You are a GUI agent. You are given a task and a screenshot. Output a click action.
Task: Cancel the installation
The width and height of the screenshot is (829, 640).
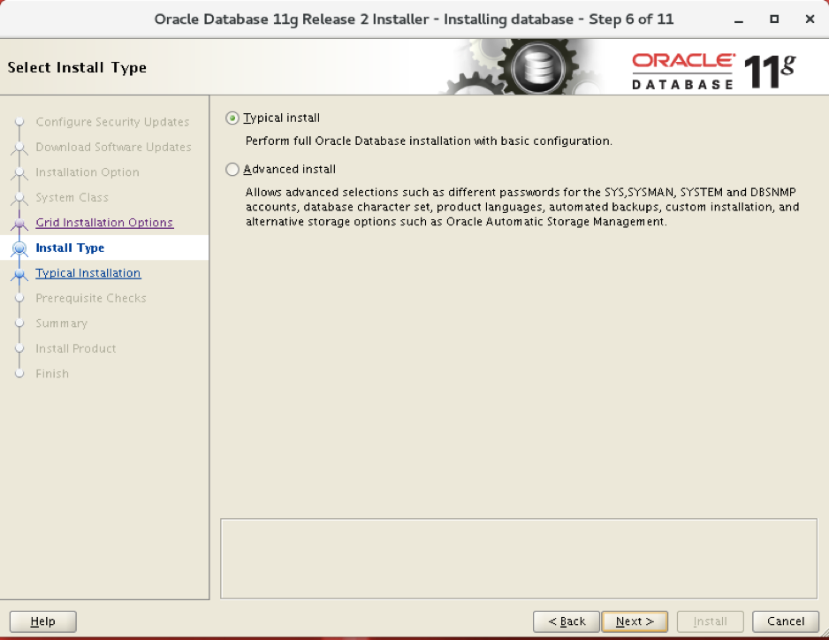(785, 621)
